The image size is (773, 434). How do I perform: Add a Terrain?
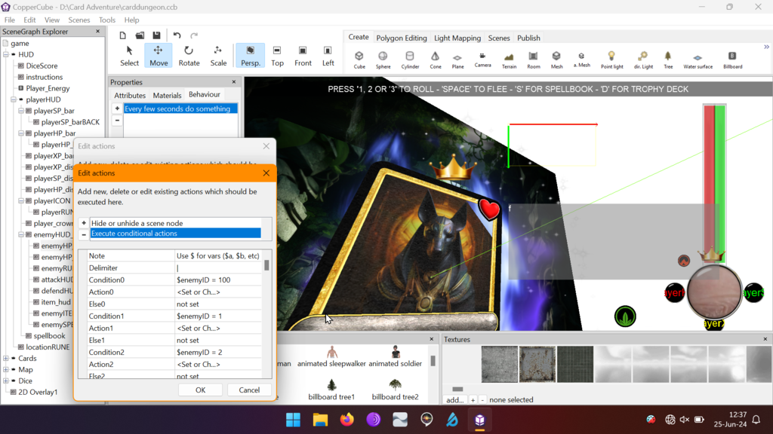pyautogui.click(x=509, y=60)
